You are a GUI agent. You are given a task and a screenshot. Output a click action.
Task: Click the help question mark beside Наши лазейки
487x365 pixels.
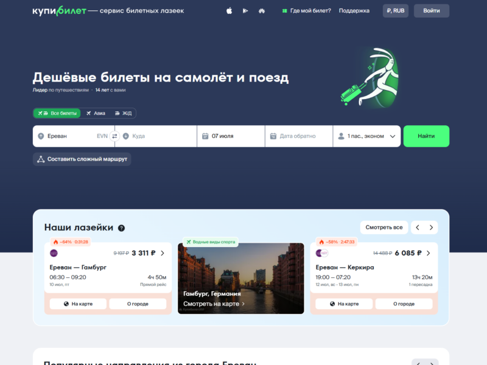coord(121,228)
